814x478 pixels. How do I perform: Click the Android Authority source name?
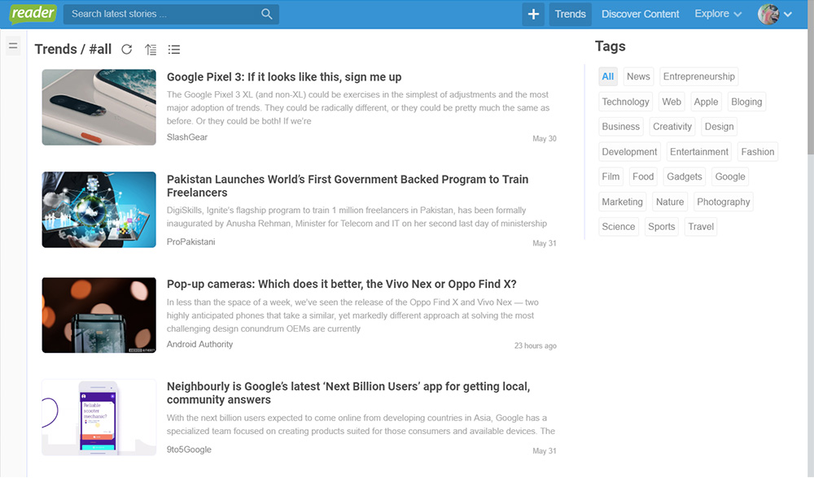pos(200,344)
